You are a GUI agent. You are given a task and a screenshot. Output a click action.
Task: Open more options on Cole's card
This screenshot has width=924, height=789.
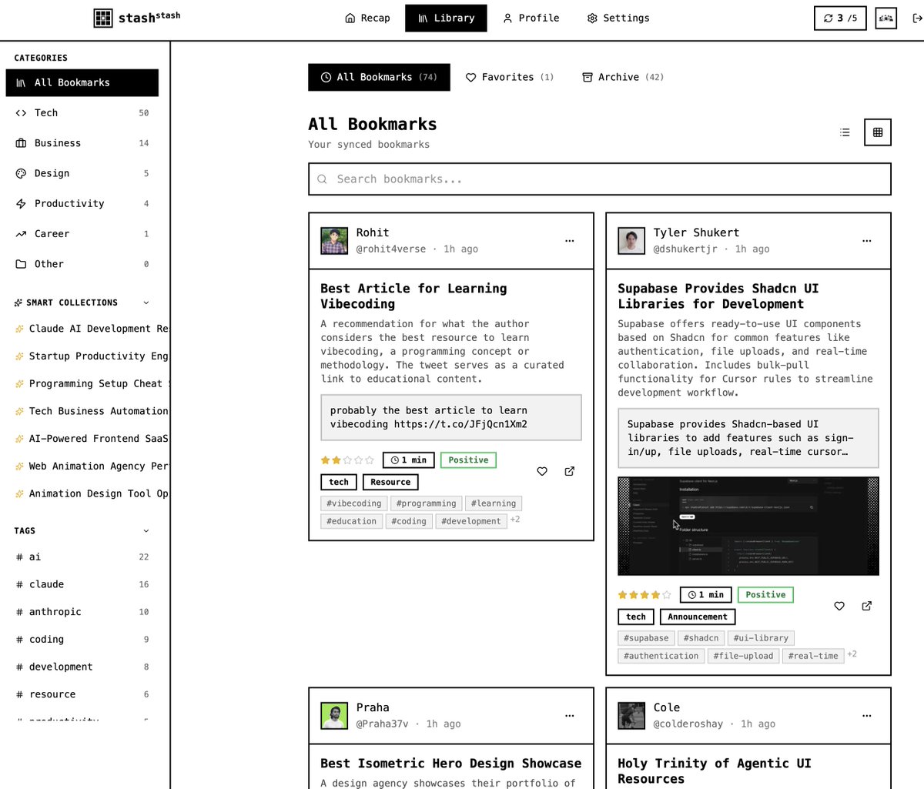point(867,716)
